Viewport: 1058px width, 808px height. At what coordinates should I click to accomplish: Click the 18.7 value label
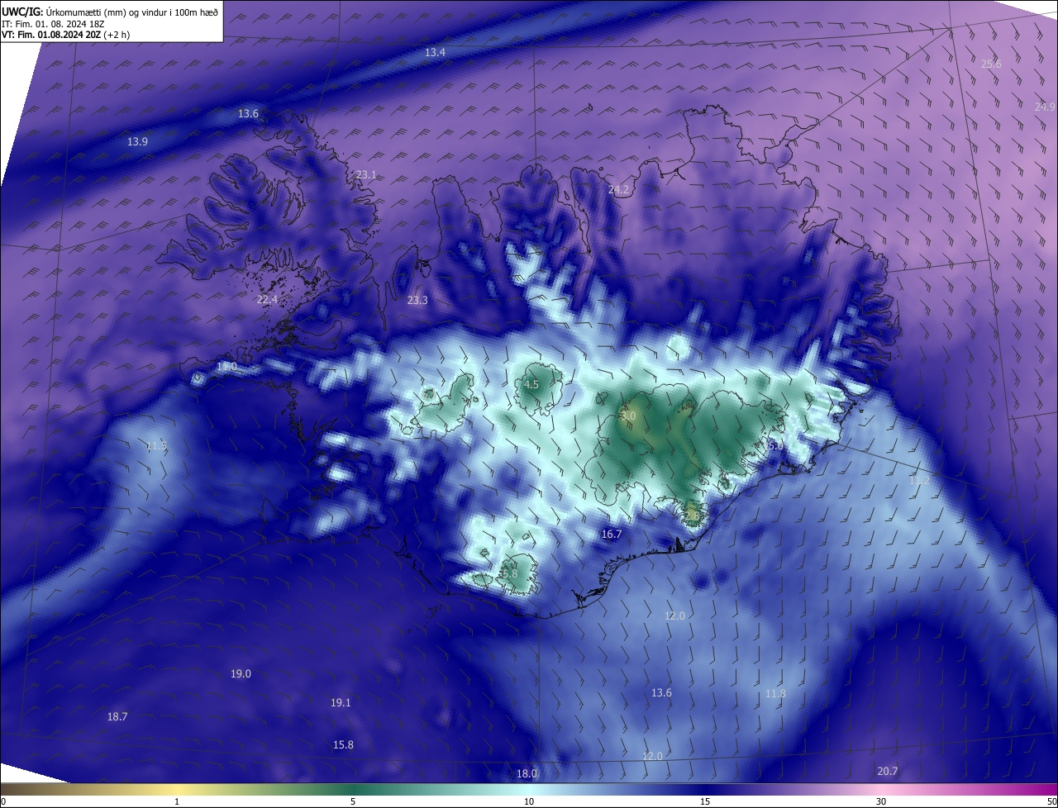[117, 717]
